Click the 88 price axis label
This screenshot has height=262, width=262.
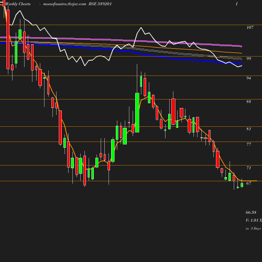point(248,102)
